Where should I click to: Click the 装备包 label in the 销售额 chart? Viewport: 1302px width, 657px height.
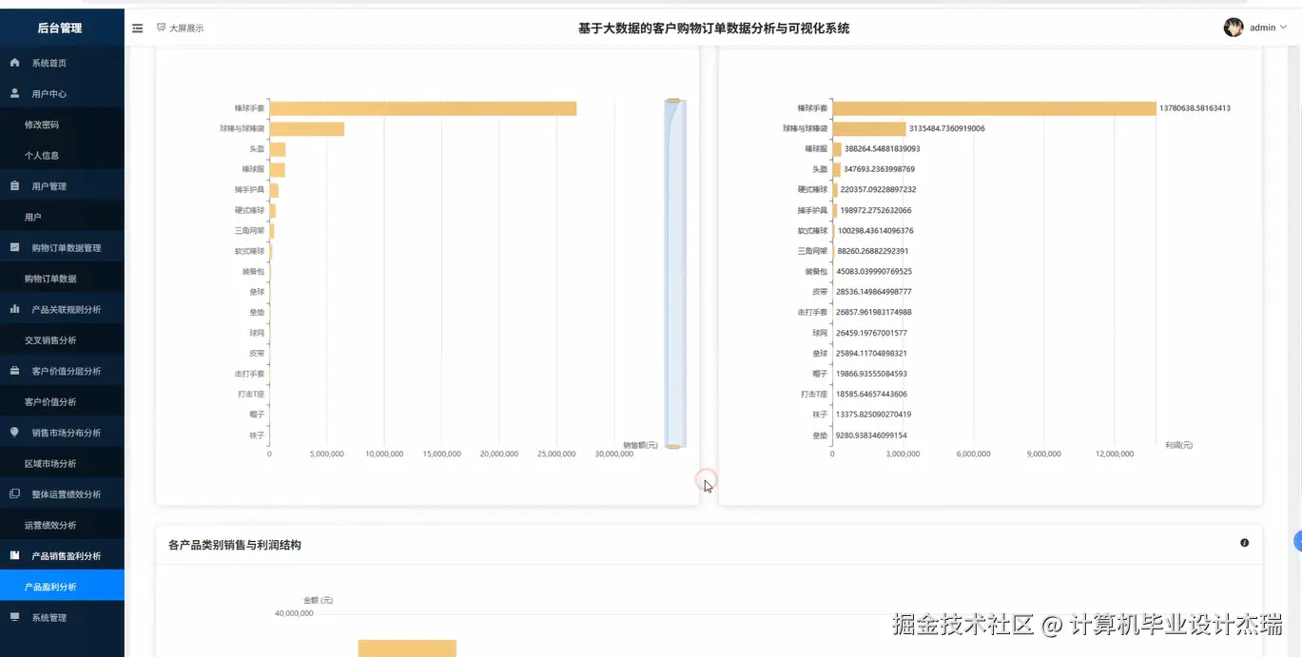click(253, 271)
